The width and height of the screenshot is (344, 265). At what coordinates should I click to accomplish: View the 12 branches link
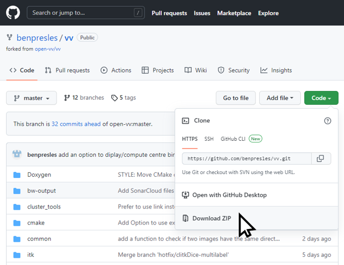84,98
